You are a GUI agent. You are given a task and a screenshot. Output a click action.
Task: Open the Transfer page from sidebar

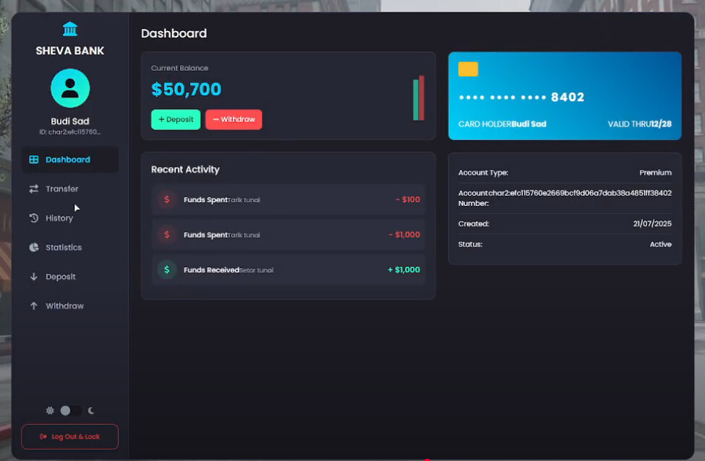69,189
